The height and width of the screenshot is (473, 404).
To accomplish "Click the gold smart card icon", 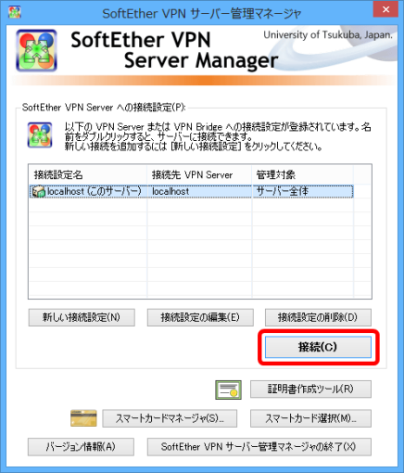I will pyautogui.click(x=83, y=418).
